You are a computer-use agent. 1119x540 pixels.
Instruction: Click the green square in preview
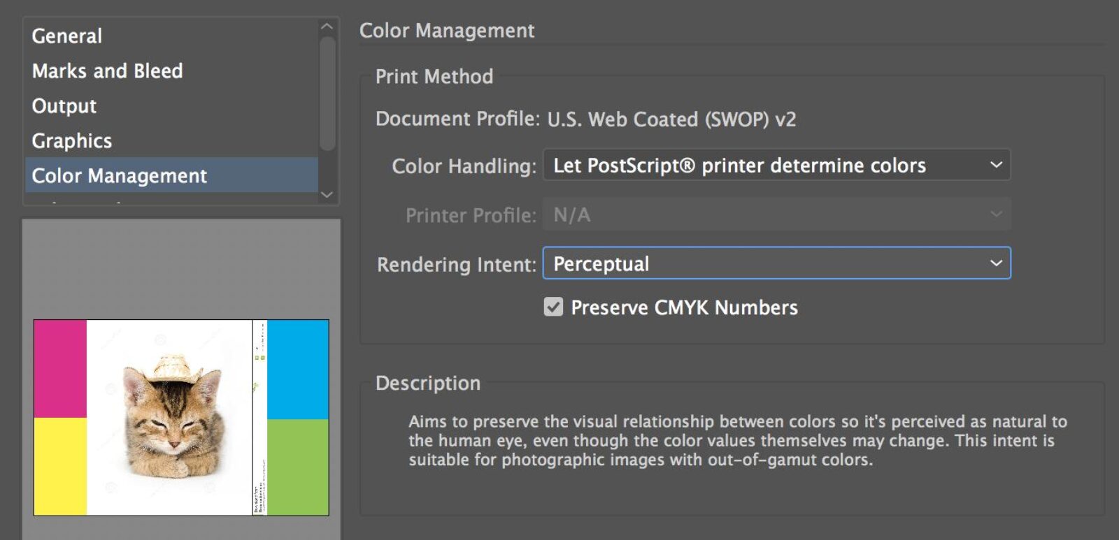(x=298, y=467)
